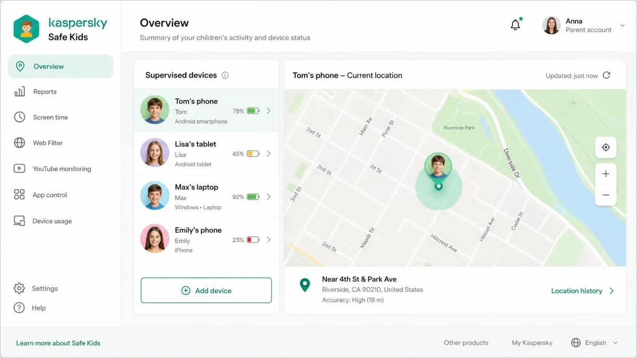Select Lisa's avatar in device list
This screenshot has width=637, height=358.
click(154, 153)
